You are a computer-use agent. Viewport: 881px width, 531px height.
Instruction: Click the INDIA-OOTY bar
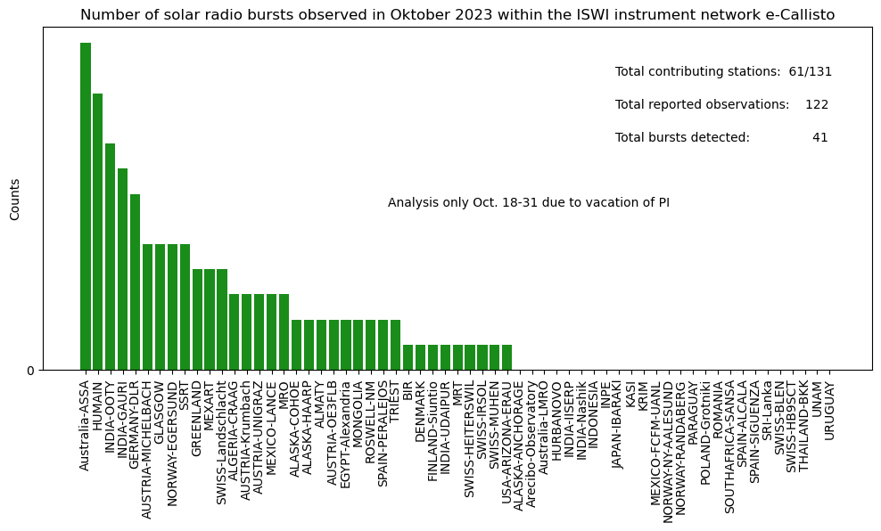(x=111, y=257)
